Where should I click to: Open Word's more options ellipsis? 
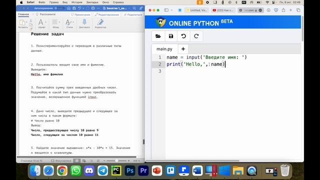[98, 8]
